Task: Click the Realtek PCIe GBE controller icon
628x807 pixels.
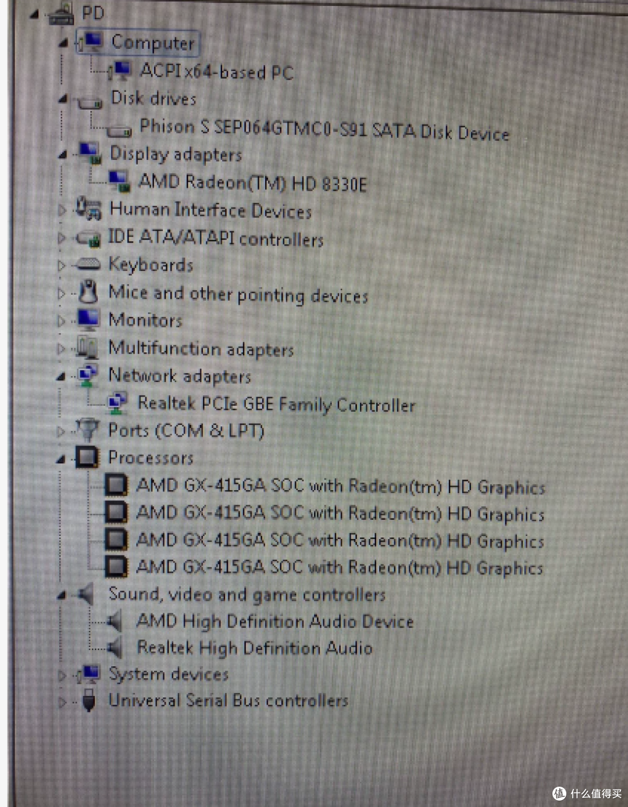Action: 117,403
